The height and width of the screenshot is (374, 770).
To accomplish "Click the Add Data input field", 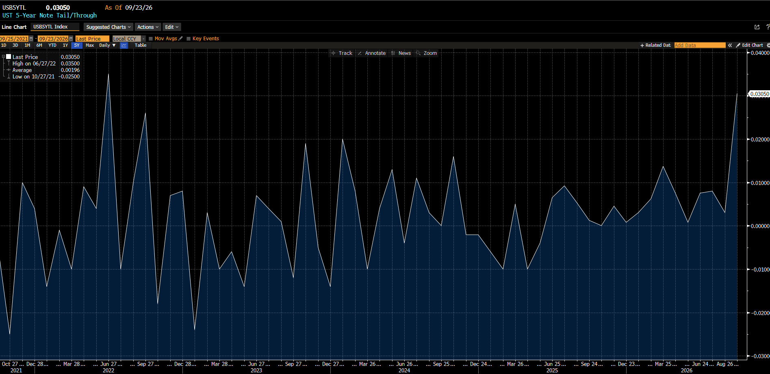I will point(700,45).
